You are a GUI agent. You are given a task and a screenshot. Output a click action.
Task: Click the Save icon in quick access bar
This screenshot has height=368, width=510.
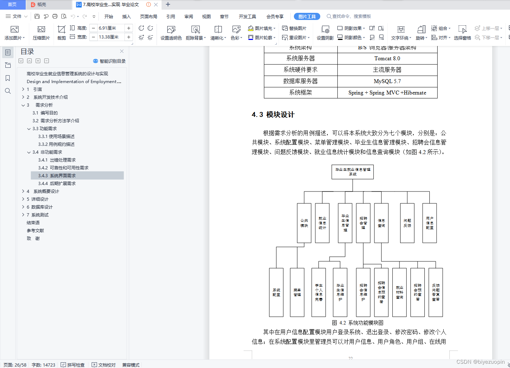(37, 16)
